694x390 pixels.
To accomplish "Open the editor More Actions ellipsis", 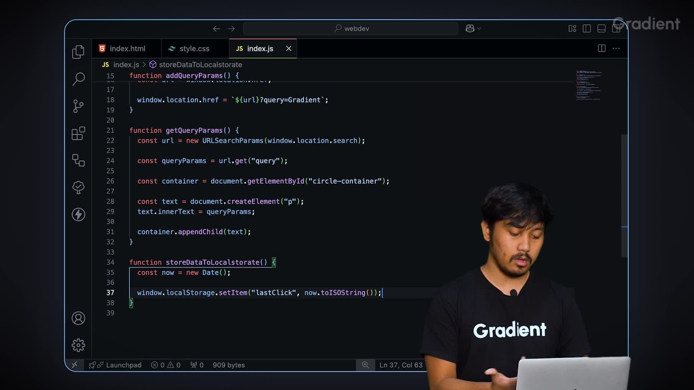I will pyautogui.click(x=616, y=48).
